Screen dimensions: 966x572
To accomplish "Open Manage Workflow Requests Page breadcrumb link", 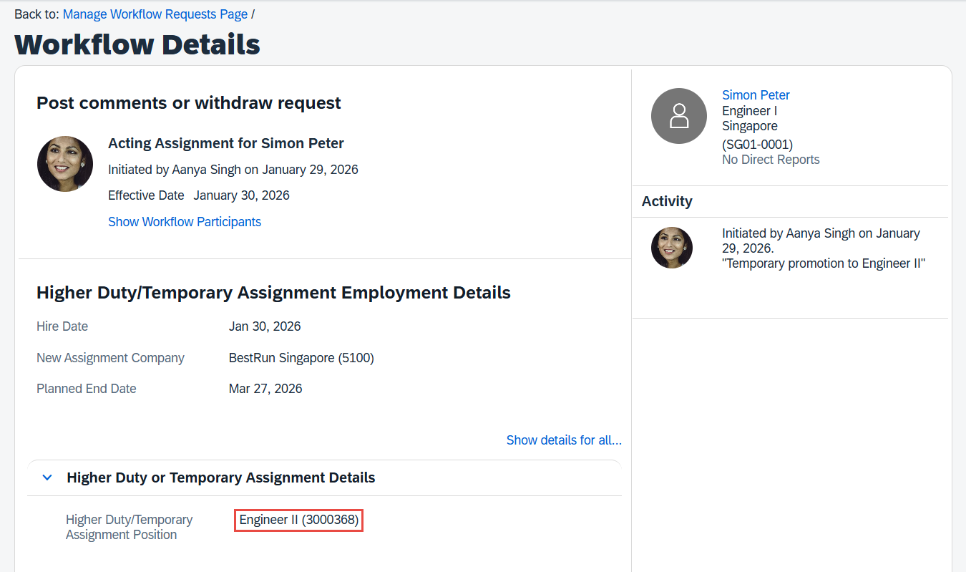I will (155, 14).
